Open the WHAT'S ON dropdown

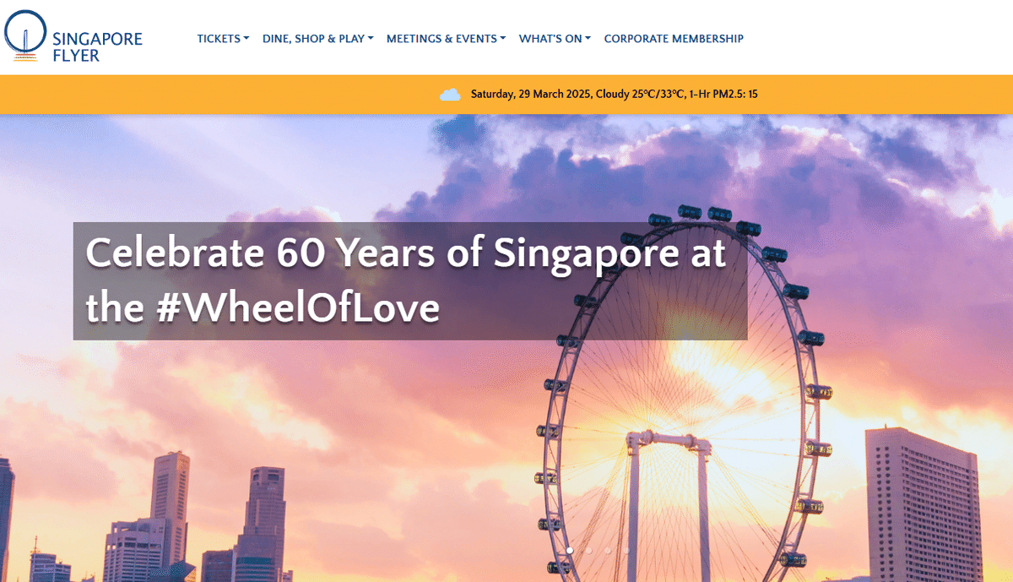pyautogui.click(x=555, y=39)
